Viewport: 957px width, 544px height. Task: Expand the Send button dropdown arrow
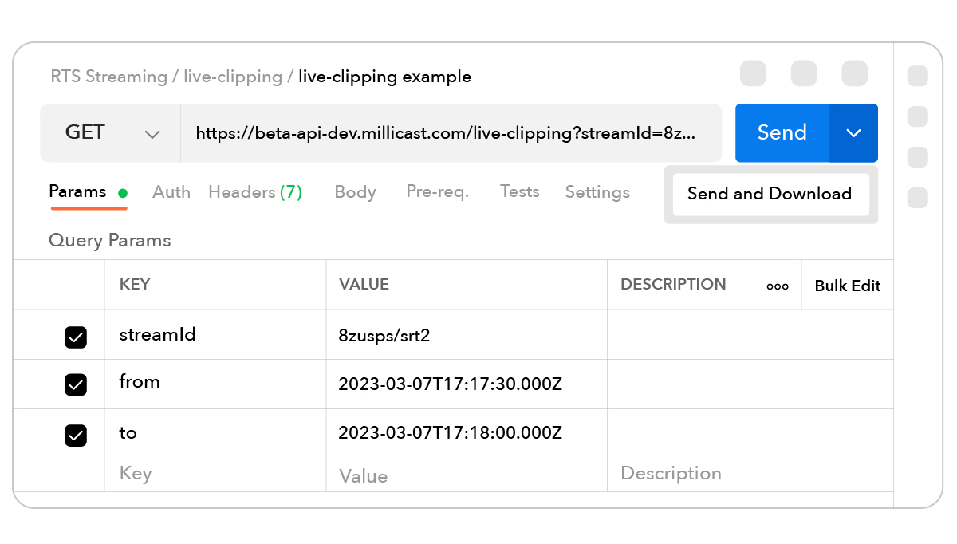coord(853,132)
